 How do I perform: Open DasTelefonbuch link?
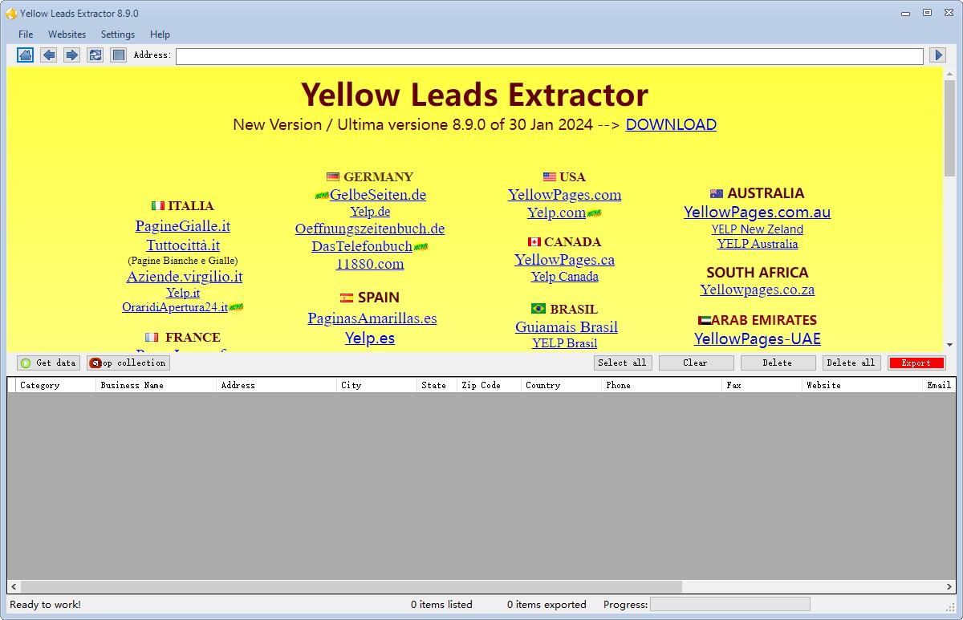[362, 246]
